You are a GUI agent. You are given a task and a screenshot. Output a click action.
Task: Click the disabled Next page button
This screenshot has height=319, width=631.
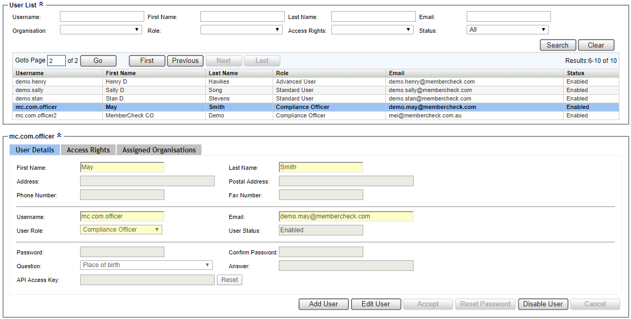click(224, 61)
